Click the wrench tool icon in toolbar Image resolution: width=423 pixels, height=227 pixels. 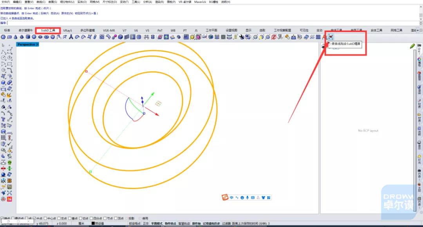point(241,37)
